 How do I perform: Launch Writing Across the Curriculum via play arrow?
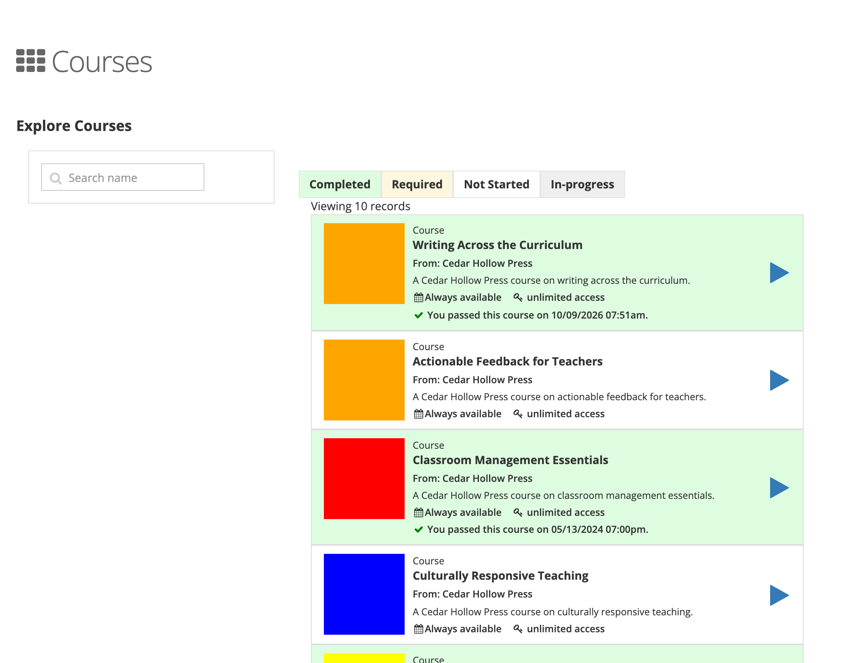pos(779,273)
